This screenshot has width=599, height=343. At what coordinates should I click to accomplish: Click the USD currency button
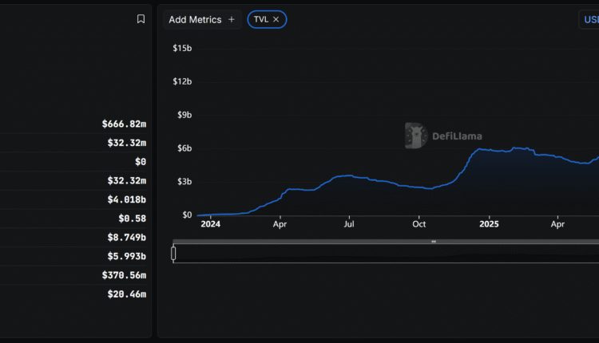589,20
